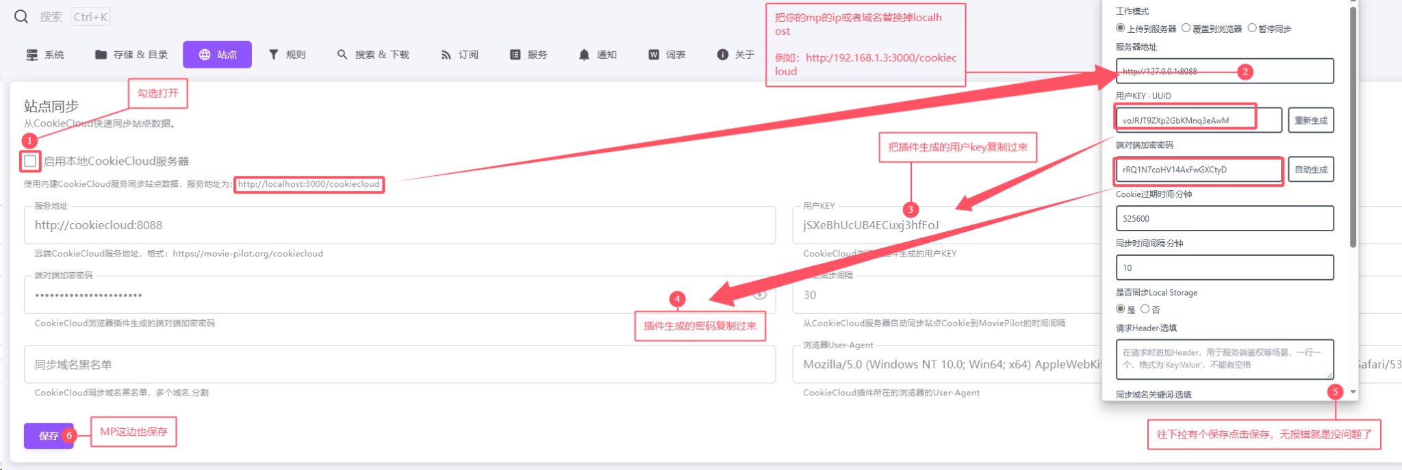Image resolution: width=1402 pixels, height=470 pixels.
Task: Click the 服务 list icon
Action: pyautogui.click(x=515, y=55)
